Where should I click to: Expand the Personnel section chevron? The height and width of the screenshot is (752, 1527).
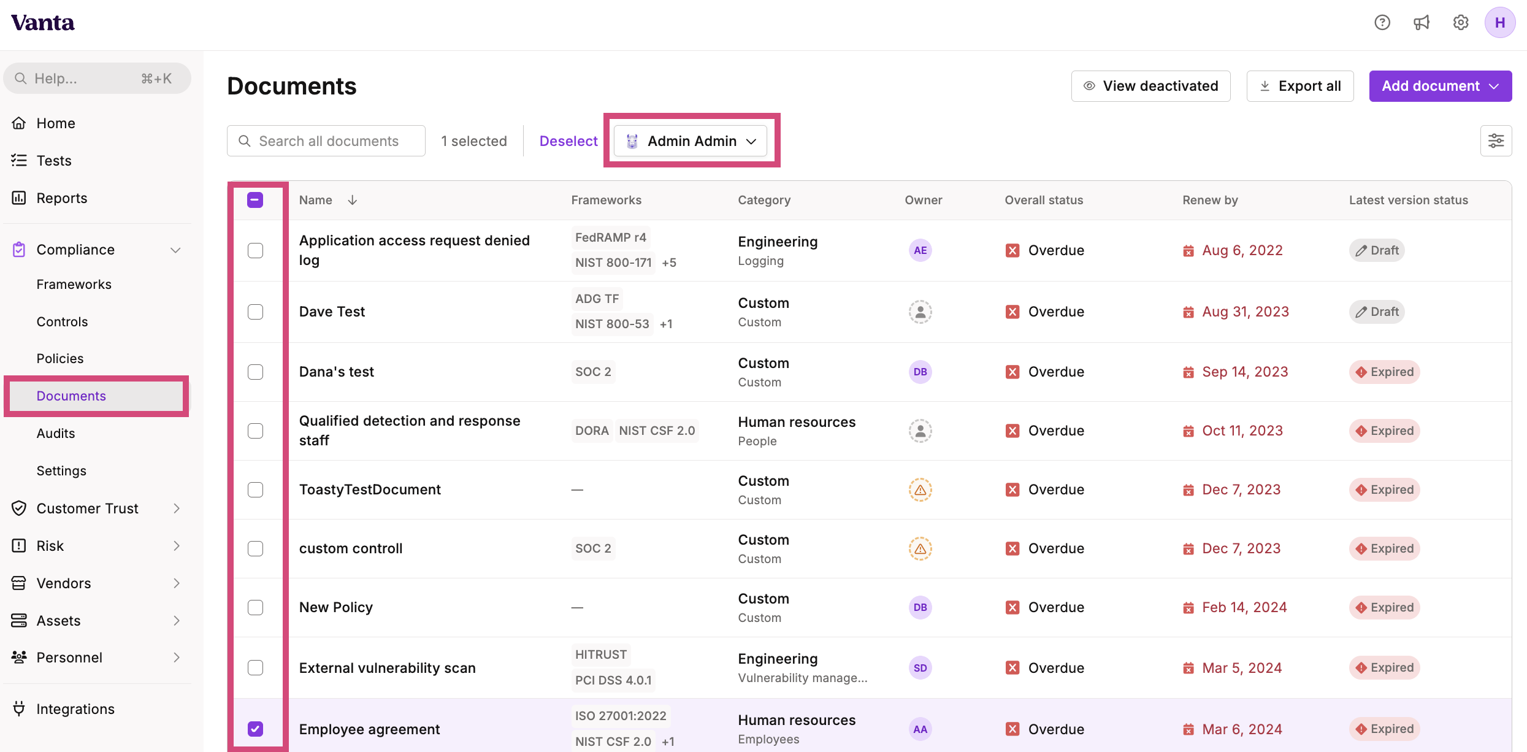tap(177, 658)
